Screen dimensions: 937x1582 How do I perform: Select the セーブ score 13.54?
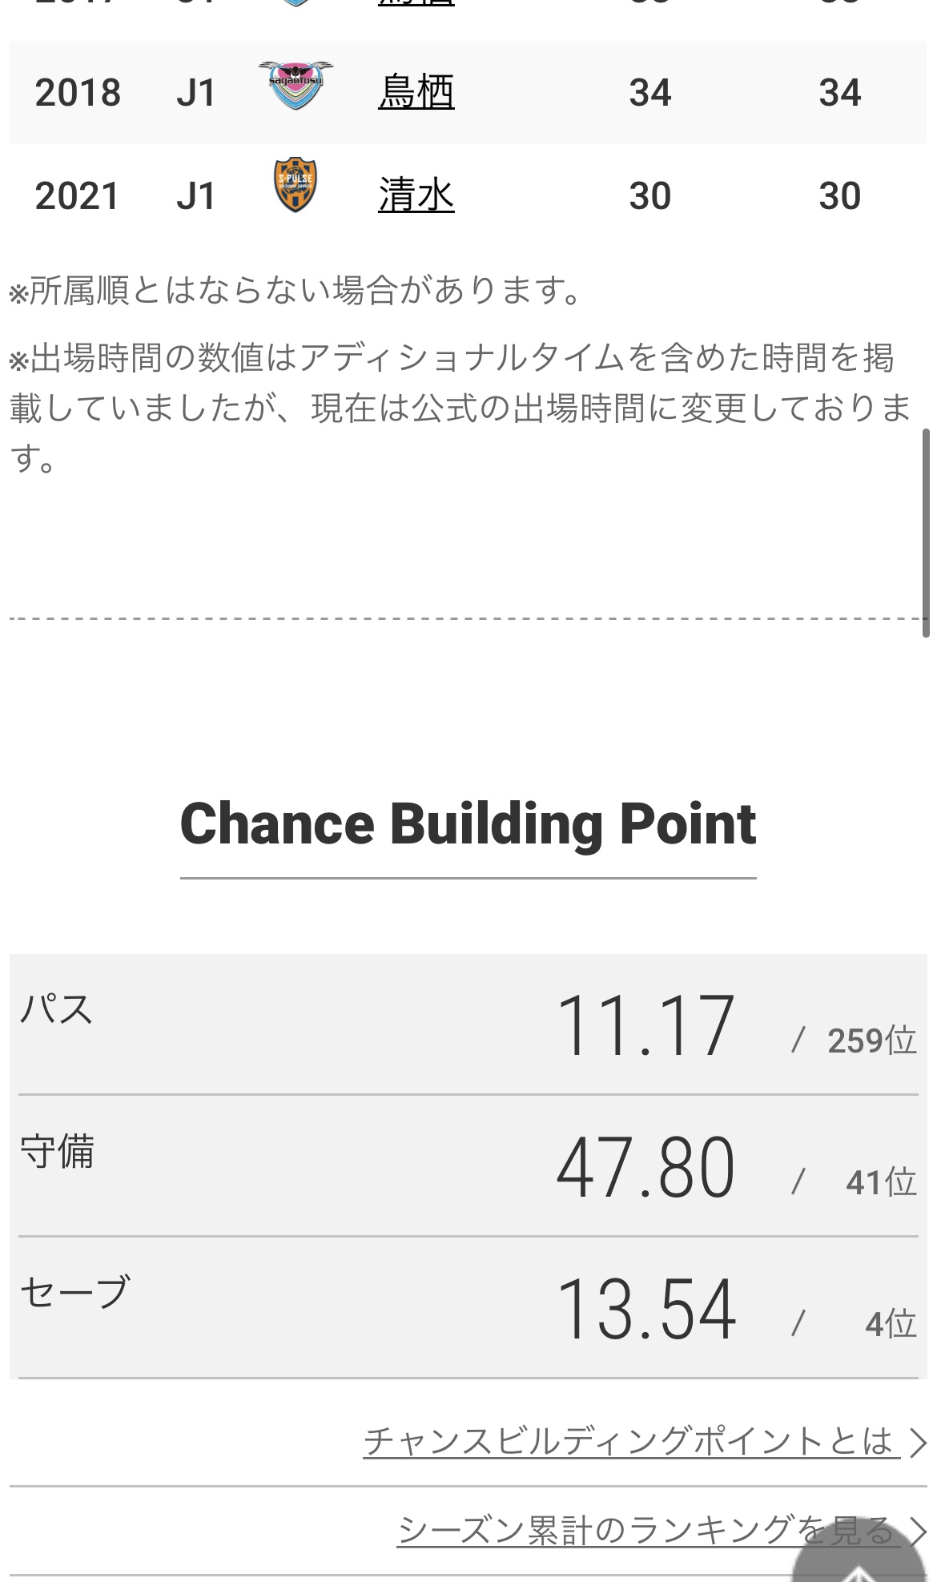click(645, 1310)
